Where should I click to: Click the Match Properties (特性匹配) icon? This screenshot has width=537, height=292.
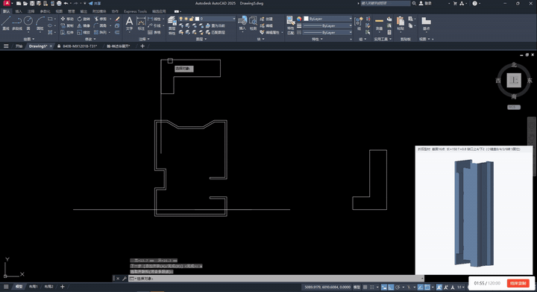coord(291,25)
